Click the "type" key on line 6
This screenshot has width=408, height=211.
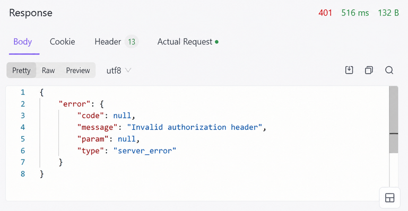pyautogui.click(x=91, y=151)
